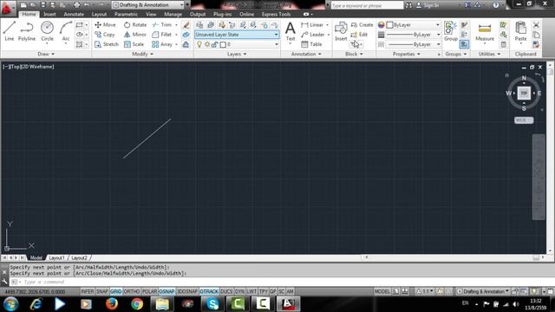Click the Rotate tool

coord(135,25)
